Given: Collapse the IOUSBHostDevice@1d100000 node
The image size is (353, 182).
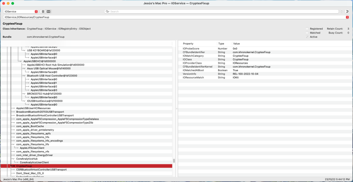Looking at the screenshot, I should tap(25, 101).
